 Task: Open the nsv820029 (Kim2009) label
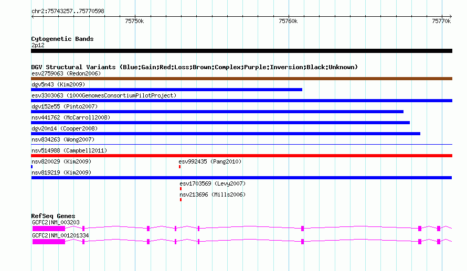(x=61, y=161)
